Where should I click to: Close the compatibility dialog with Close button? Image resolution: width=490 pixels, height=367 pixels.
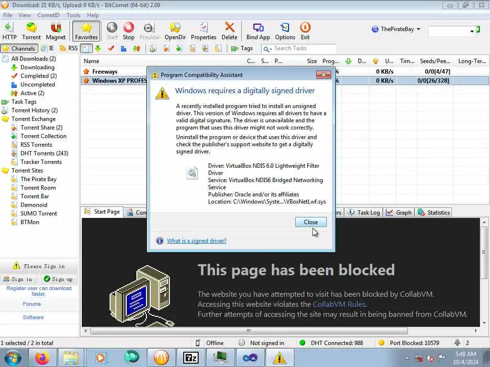pyautogui.click(x=311, y=222)
